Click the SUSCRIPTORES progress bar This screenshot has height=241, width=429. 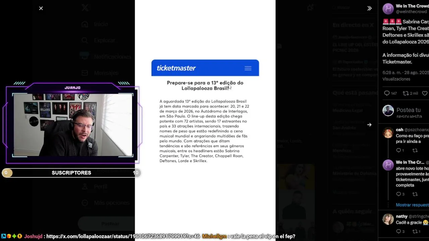(71, 173)
